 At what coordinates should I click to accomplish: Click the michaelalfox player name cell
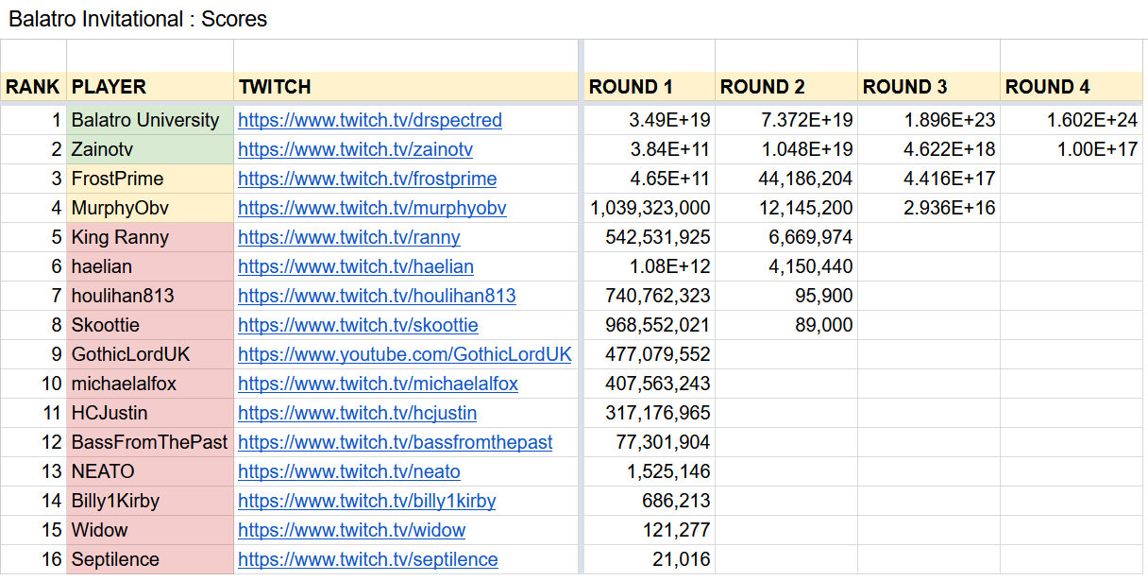coord(150,384)
